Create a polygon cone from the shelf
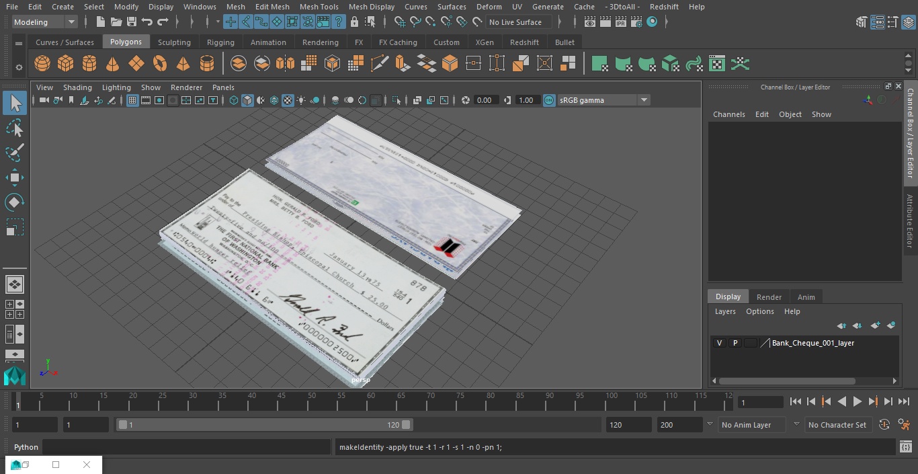 [113, 64]
